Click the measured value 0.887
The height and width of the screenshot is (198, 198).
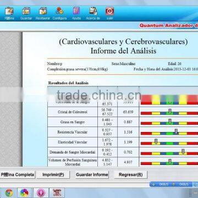[x=128, y=122]
